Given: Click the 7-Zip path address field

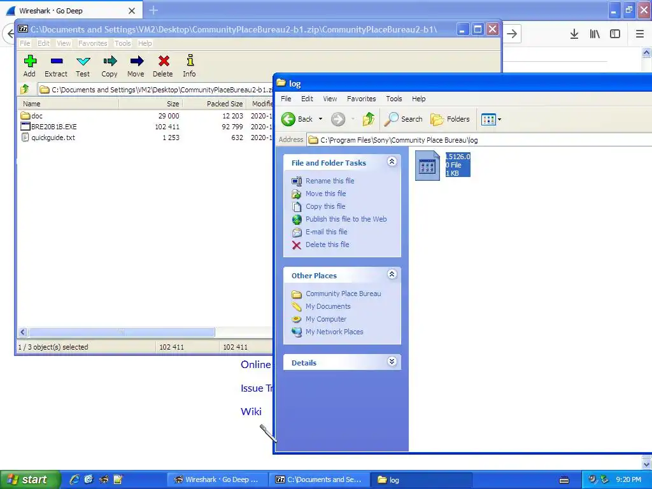Looking at the screenshot, I should (x=156, y=90).
